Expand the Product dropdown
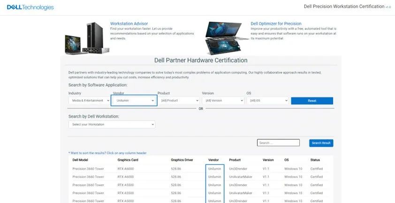395x203 pixels. click(x=178, y=101)
